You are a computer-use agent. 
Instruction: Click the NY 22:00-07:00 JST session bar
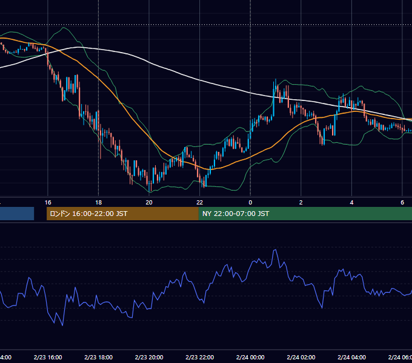click(x=305, y=214)
